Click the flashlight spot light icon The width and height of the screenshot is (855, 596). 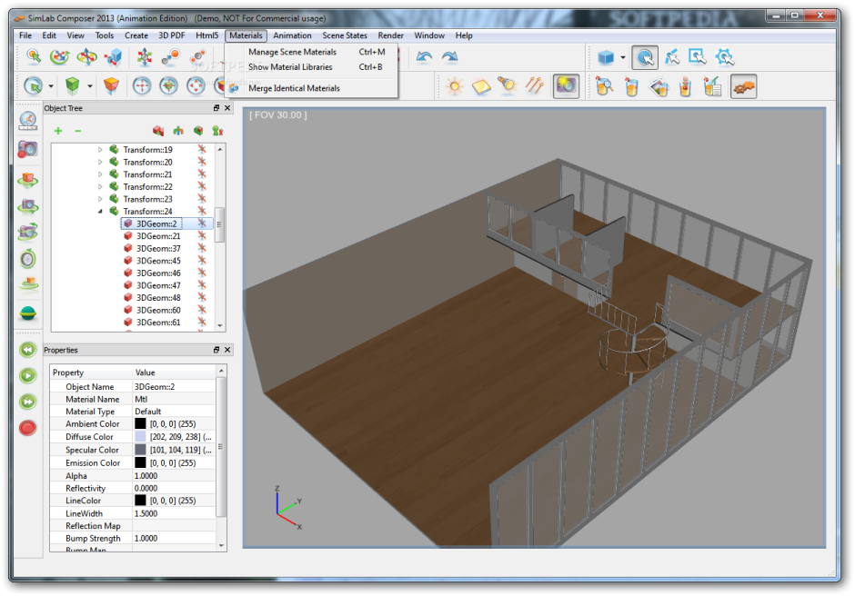508,86
